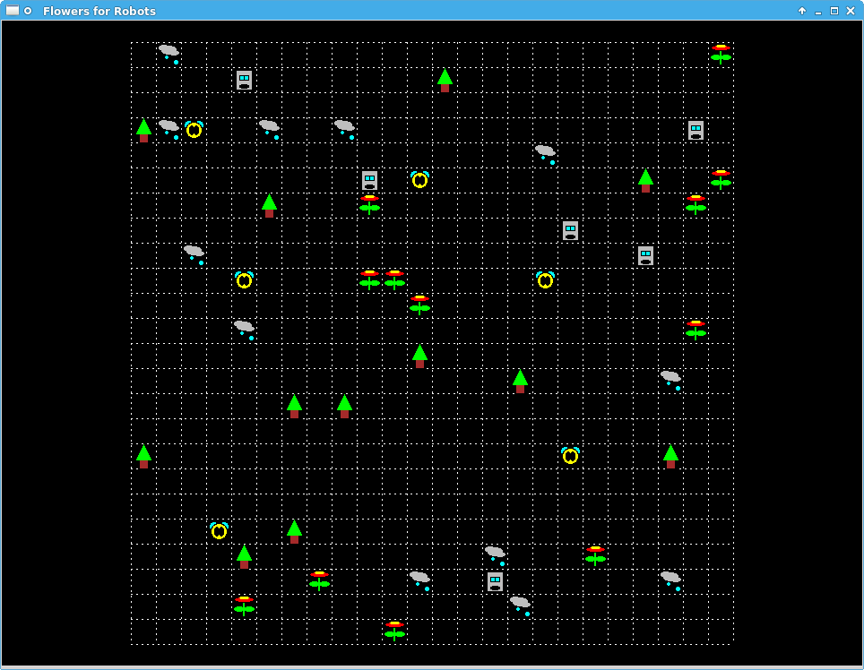Click the tree in the seventh grid row
Image resolution: width=864 pixels, height=670 pixels.
(x=270, y=205)
